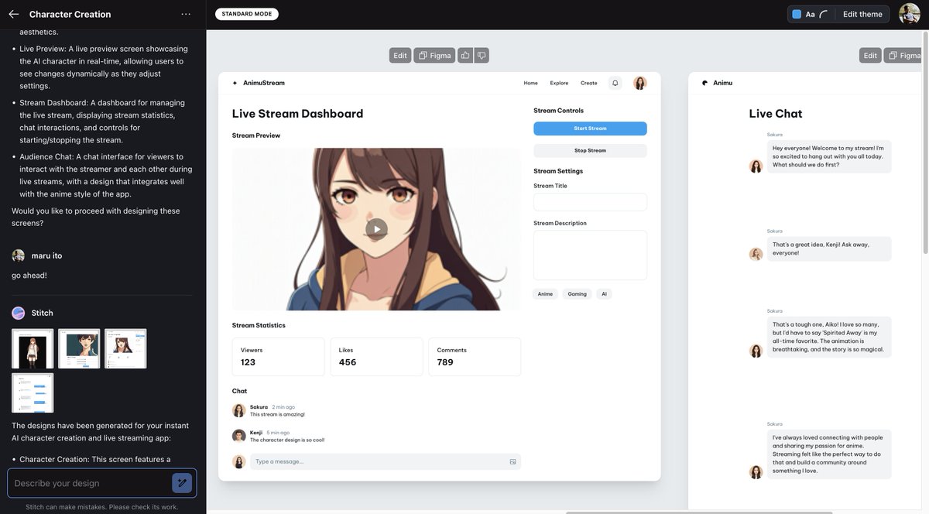929x514 pixels.
Task: Click maru ito's avatar in chat
Action: [x=19, y=255]
